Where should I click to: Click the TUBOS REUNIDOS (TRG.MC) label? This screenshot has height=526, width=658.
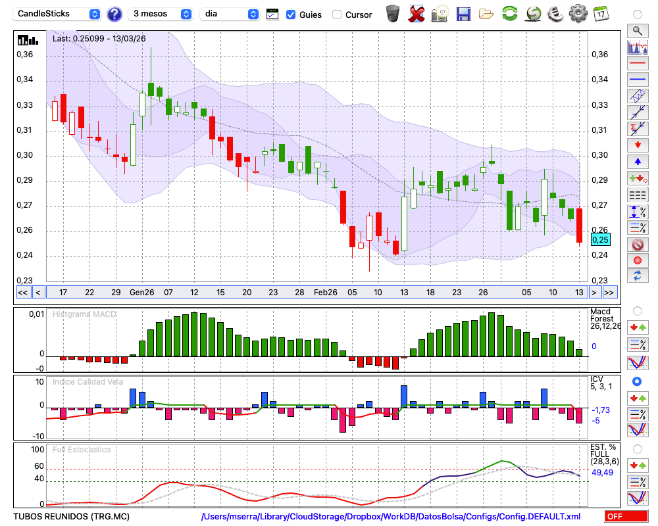(71, 516)
